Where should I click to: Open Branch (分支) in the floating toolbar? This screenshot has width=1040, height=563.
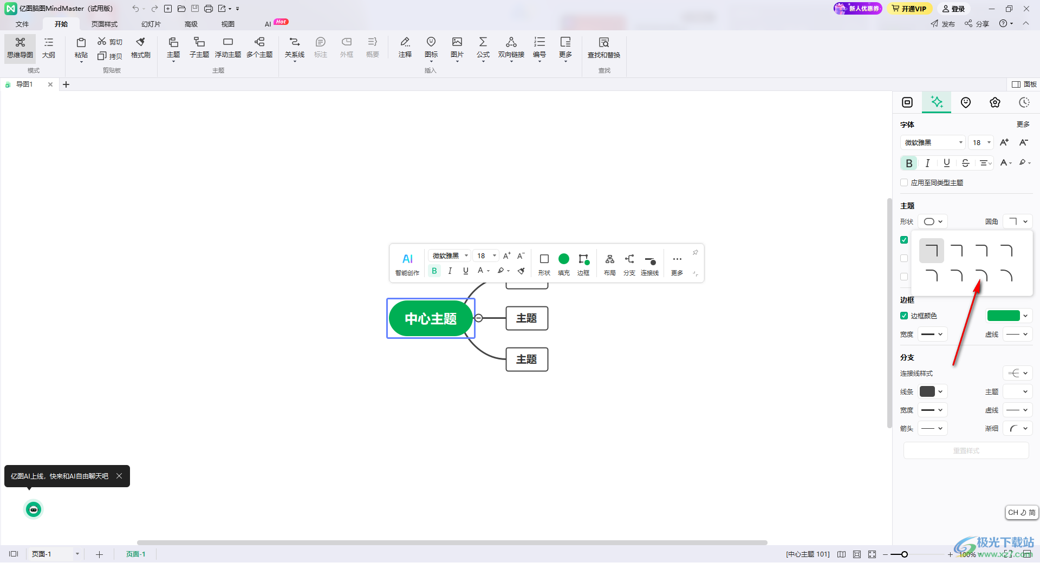pos(629,264)
